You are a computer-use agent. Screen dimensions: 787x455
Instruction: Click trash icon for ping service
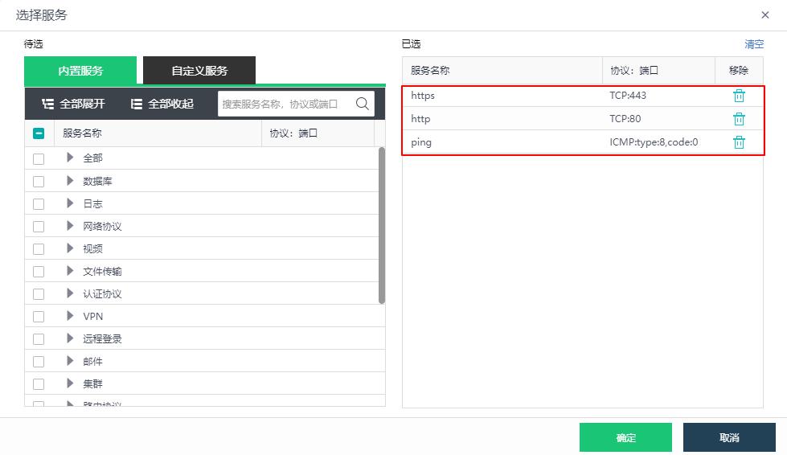pyautogui.click(x=739, y=142)
